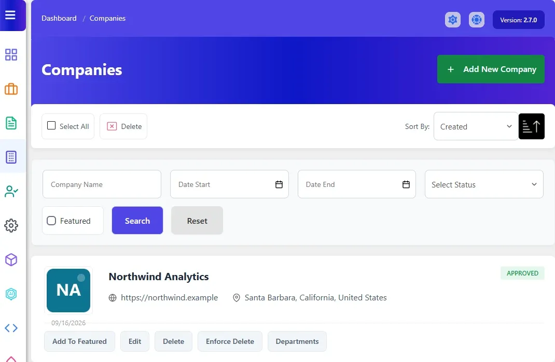Click Delete for Northwind Analytics
555x362 pixels.
point(173,341)
